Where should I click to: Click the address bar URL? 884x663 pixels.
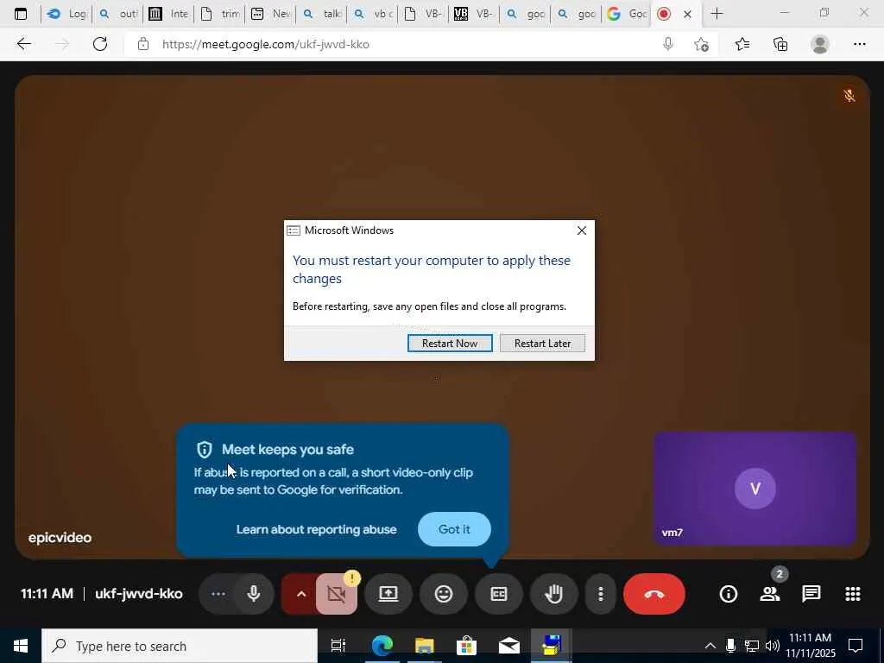click(266, 45)
